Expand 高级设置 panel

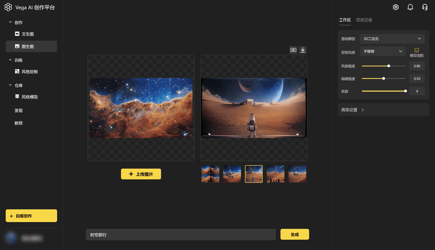(x=383, y=110)
